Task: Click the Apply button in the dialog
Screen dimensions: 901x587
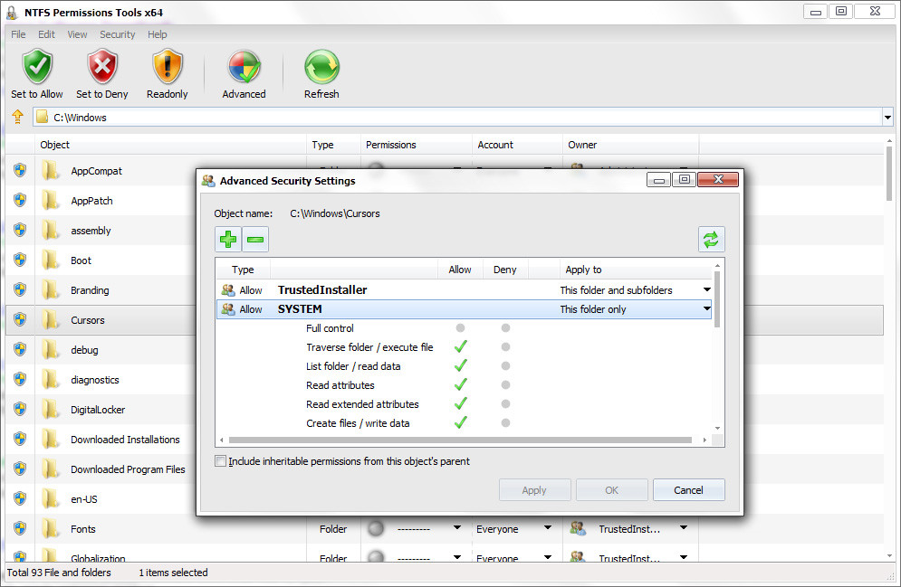Action: point(534,490)
